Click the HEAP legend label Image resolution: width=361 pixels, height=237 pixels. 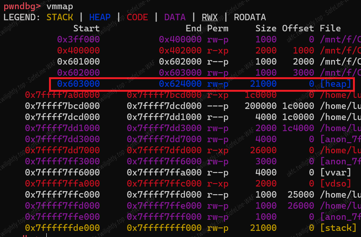coord(100,17)
